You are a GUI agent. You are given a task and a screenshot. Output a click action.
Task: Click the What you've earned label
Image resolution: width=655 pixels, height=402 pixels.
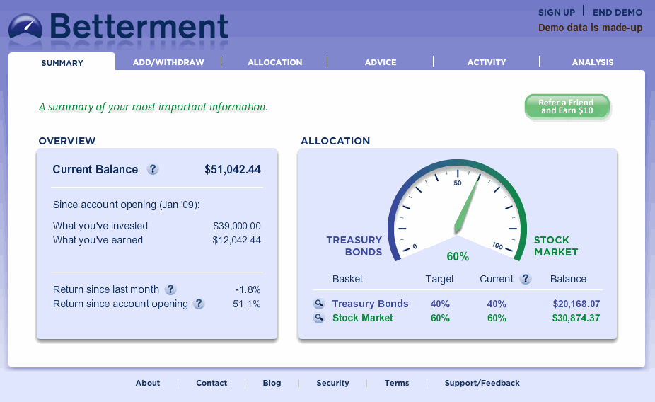[98, 241]
